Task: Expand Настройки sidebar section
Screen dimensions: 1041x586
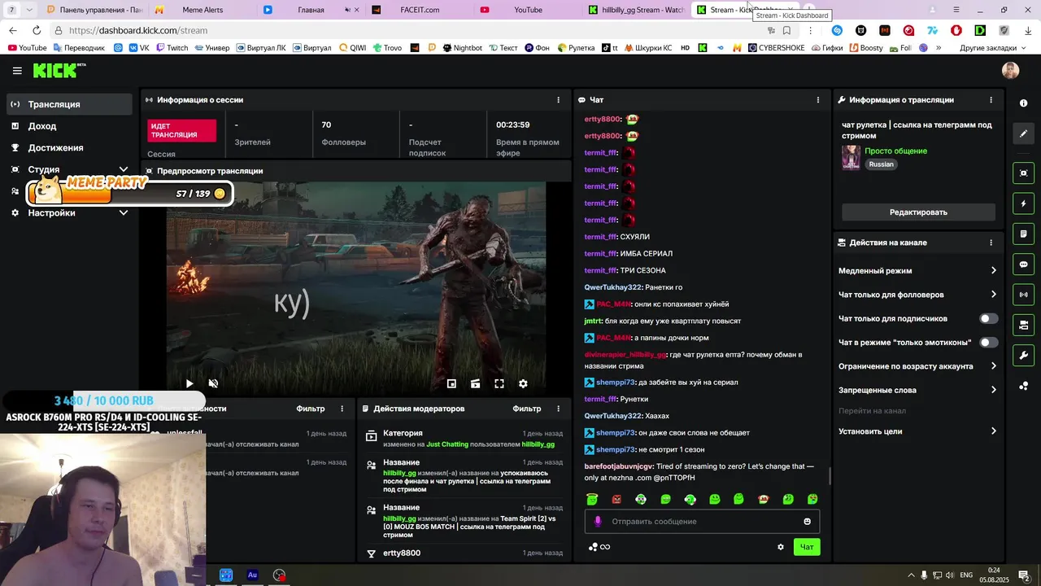Action: (x=70, y=213)
